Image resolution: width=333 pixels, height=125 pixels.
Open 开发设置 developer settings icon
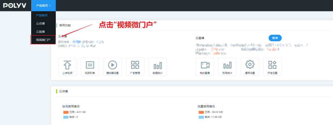[272, 65]
